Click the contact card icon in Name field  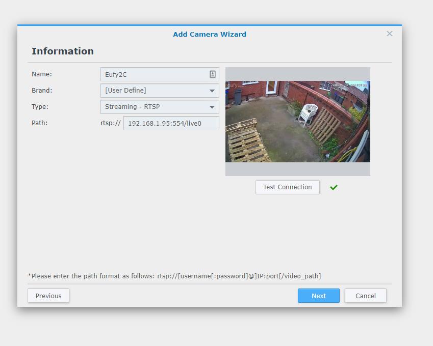[x=213, y=74]
